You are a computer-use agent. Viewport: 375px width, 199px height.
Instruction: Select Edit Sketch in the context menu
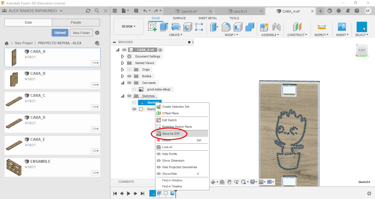tap(182, 120)
